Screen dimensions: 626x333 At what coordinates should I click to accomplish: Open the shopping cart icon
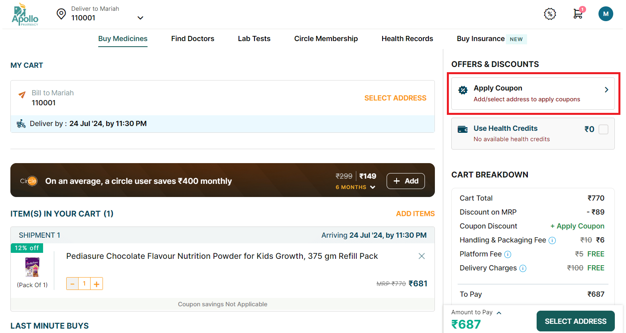pos(578,14)
